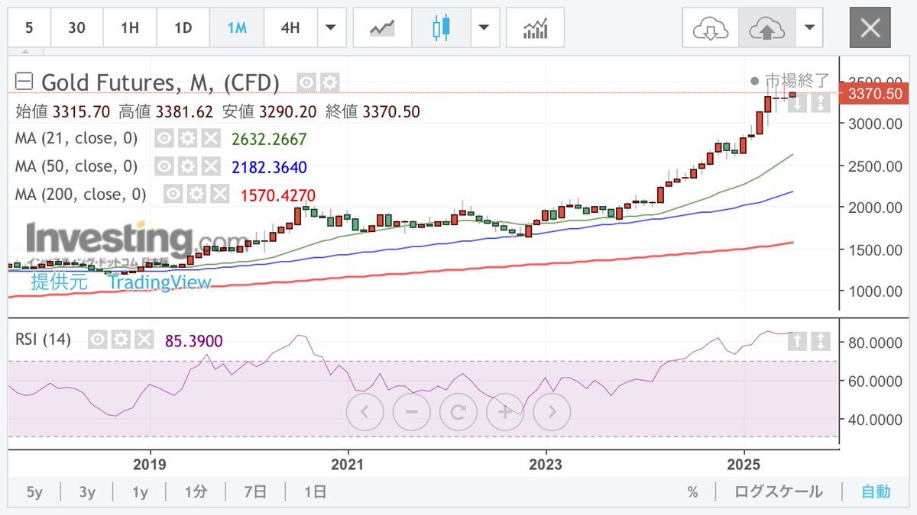Click the MA (200, close, 0) label
This screenshot has height=515, width=917.
[81, 195]
